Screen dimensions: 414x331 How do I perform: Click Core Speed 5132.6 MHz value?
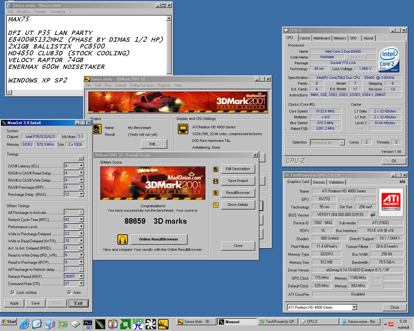point(325,111)
